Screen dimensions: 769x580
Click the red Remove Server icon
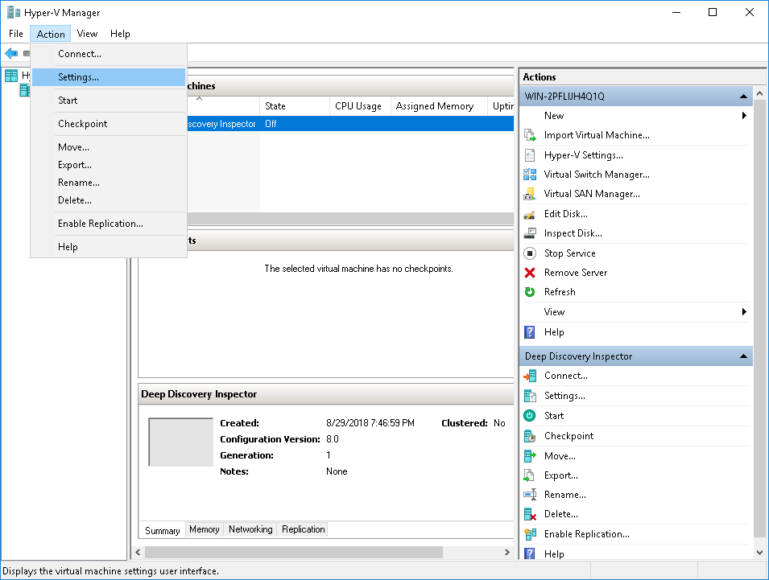click(529, 273)
